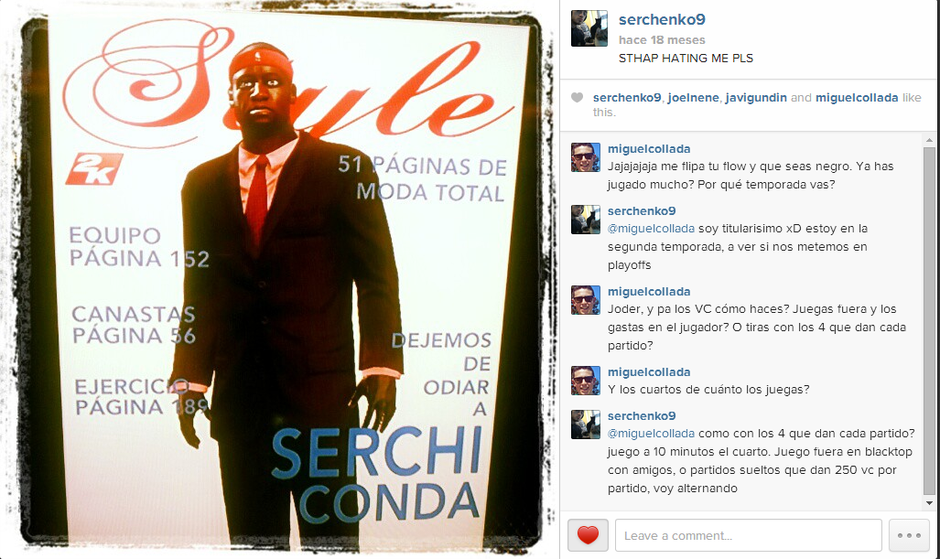Click miguelcollada avatar beside 'Y los cuartos' comment
Screen dimensions: 940x559
coord(585,381)
